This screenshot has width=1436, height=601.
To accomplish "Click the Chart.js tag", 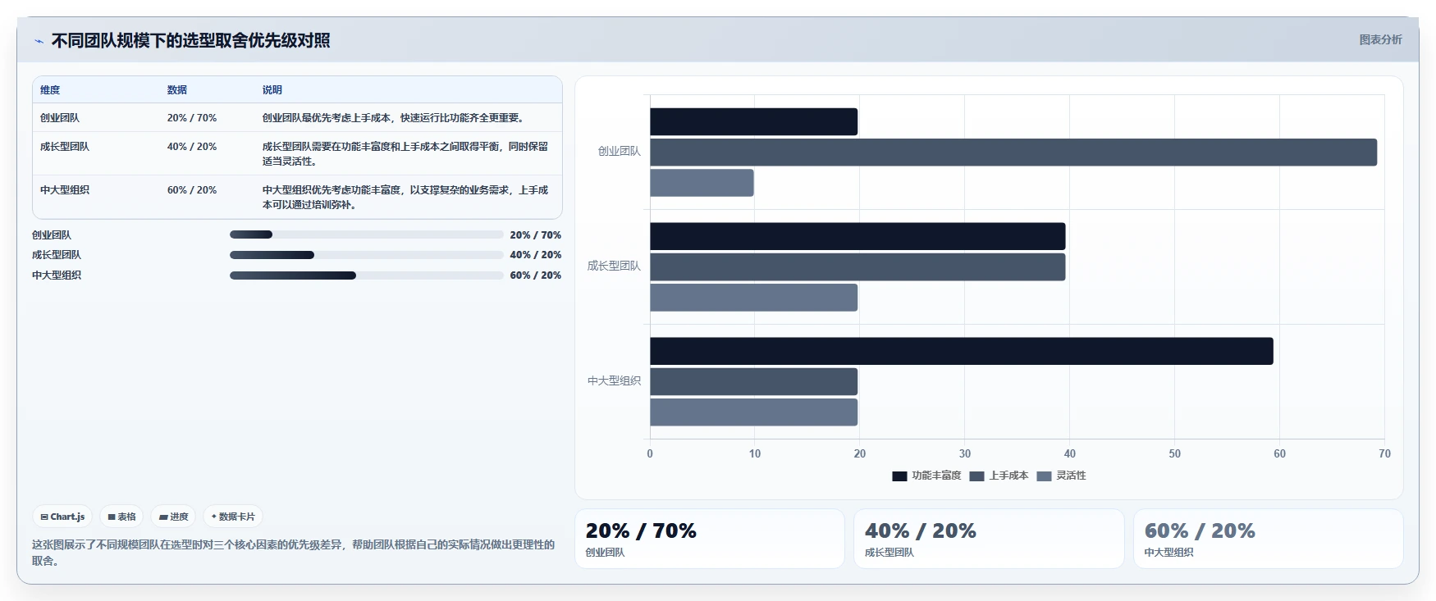I will click(62, 517).
